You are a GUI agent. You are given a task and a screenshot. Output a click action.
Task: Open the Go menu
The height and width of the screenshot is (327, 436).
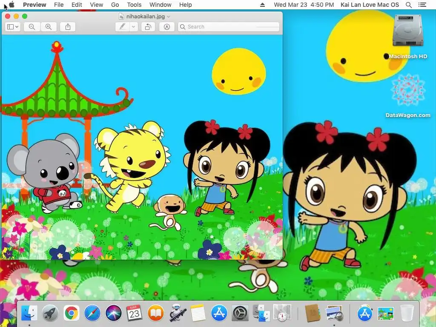[115, 5]
